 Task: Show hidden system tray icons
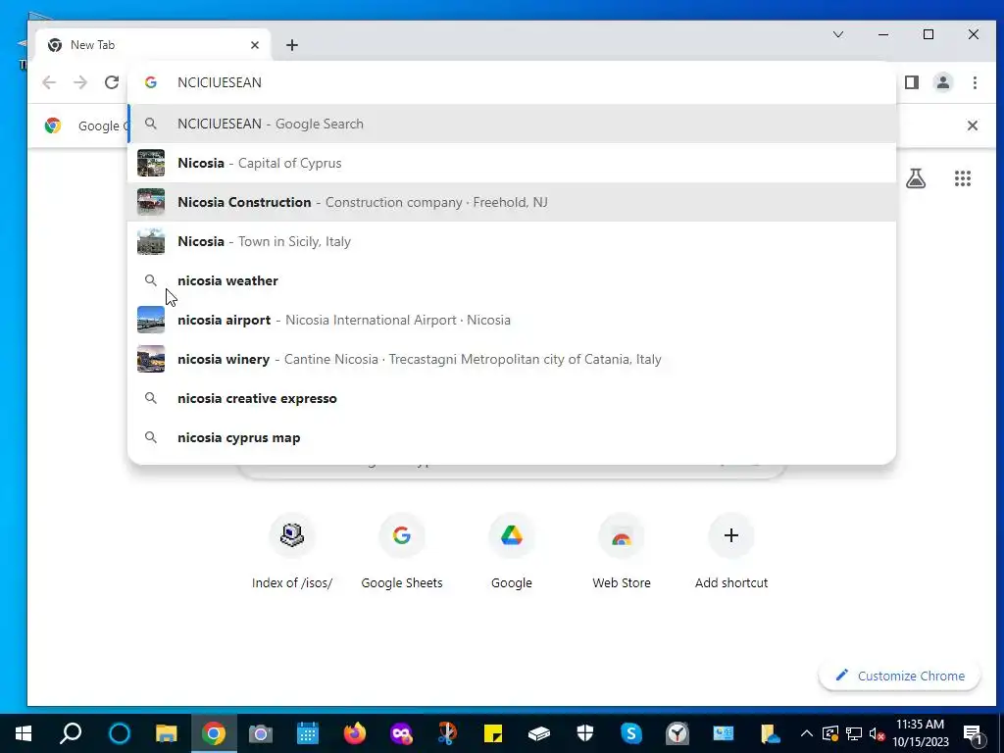point(807,733)
